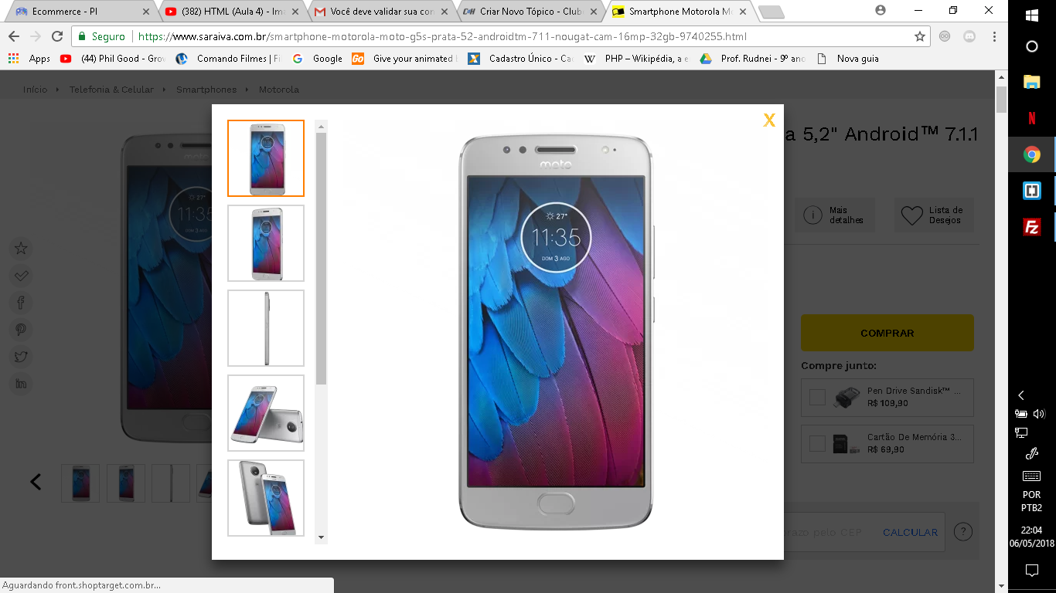1056x593 pixels.
Task: Click the large Moto phone image in the gallery
Action: coord(556,332)
